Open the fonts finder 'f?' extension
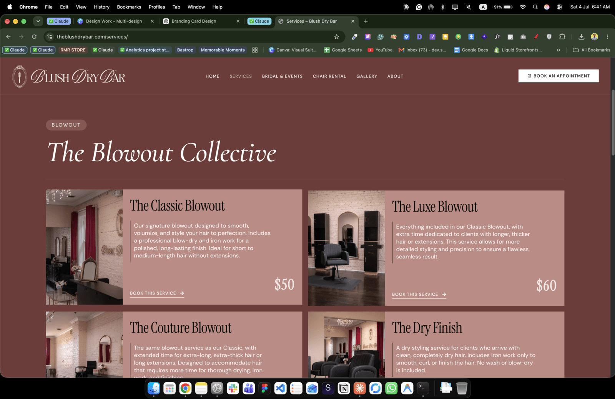 [497, 37]
